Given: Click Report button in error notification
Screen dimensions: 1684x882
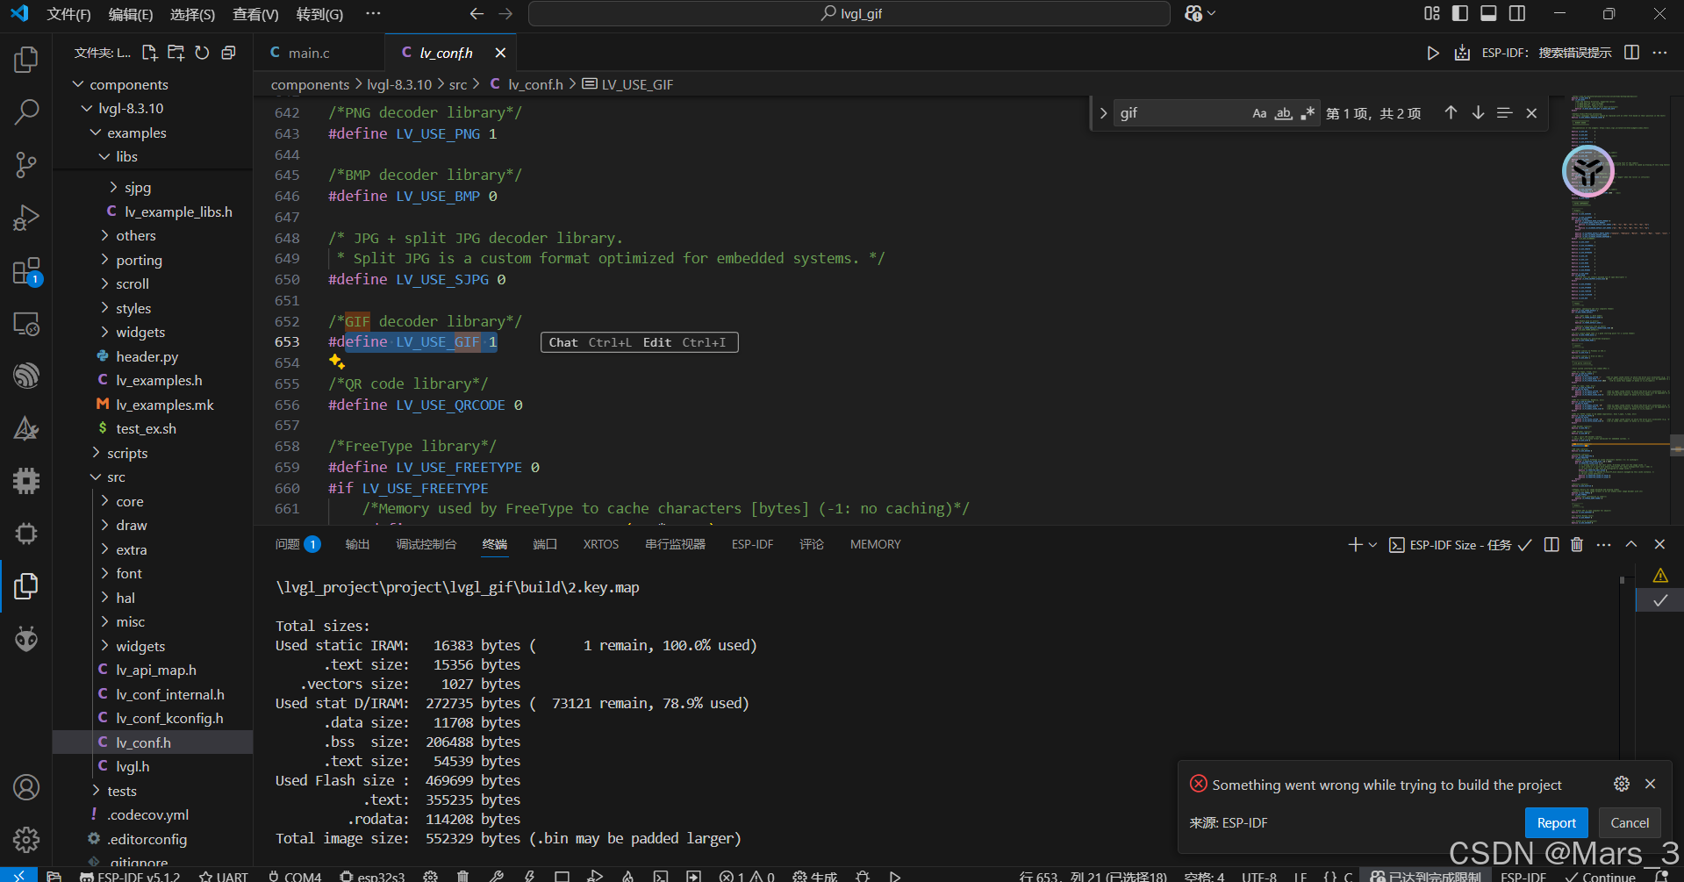Looking at the screenshot, I should (x=1556, y=822).
